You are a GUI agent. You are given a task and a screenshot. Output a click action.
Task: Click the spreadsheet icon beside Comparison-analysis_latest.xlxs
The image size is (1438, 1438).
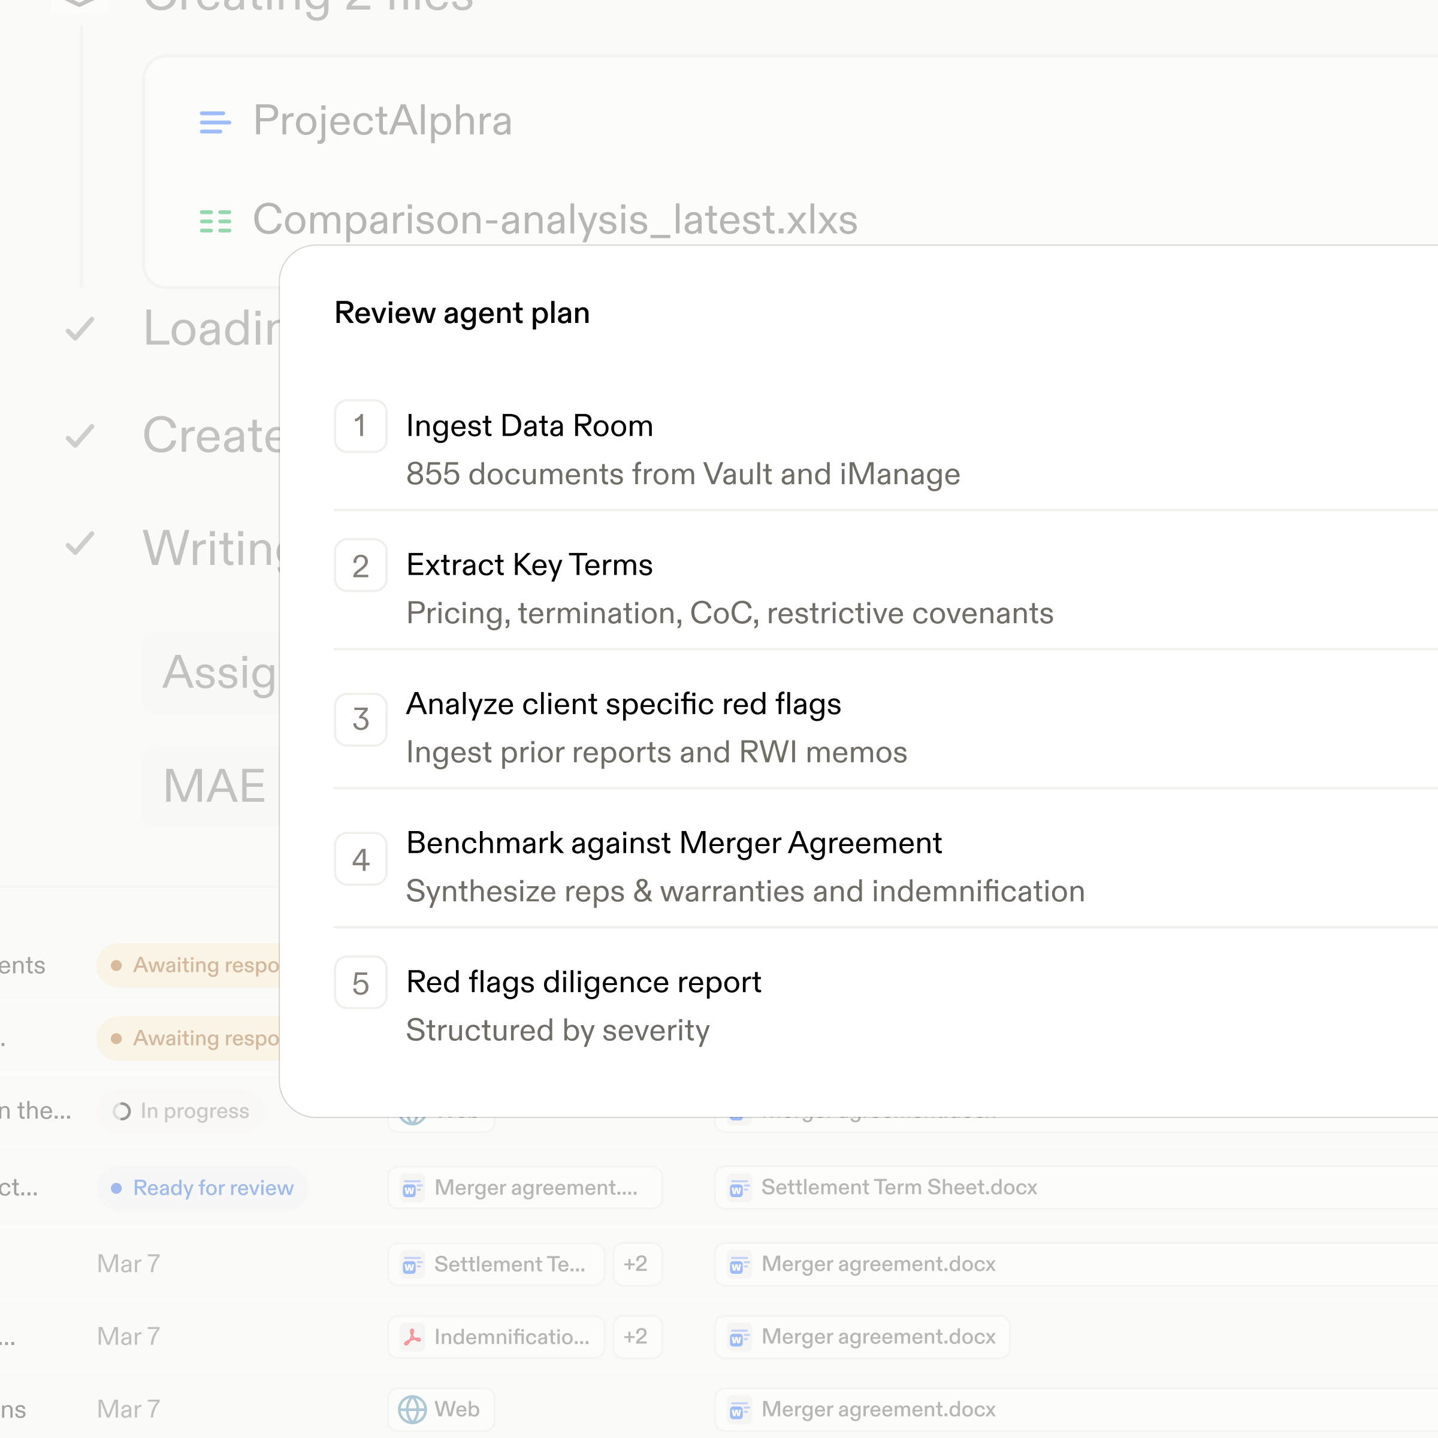click(x=215, y=221)
